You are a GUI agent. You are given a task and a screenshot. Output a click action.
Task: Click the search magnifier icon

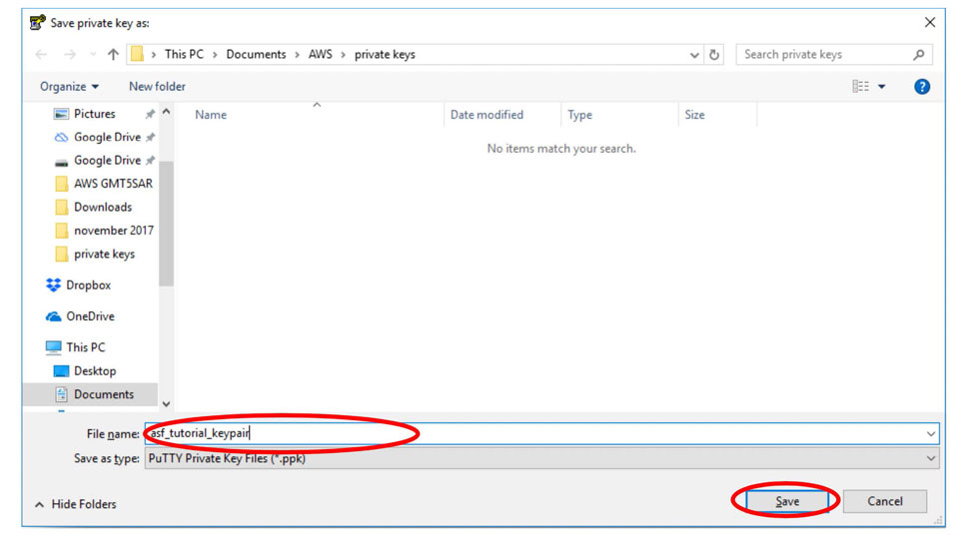coord(919,55)
